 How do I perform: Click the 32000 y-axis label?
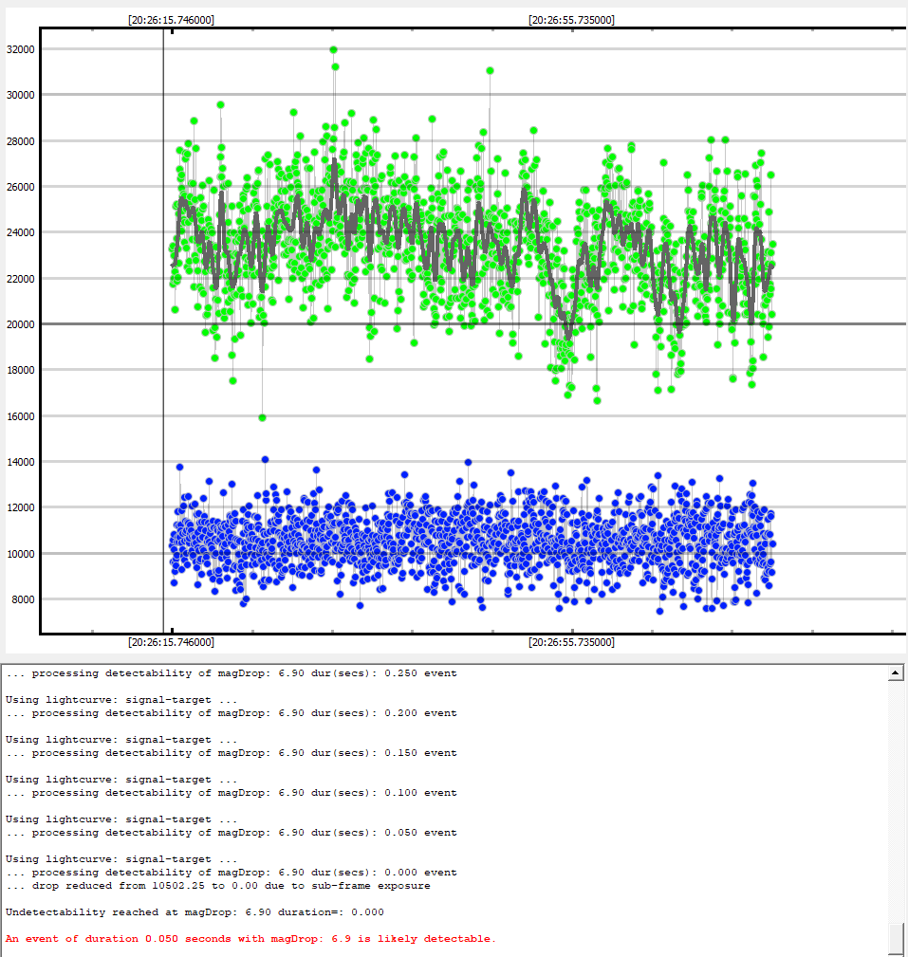(21, 49)
